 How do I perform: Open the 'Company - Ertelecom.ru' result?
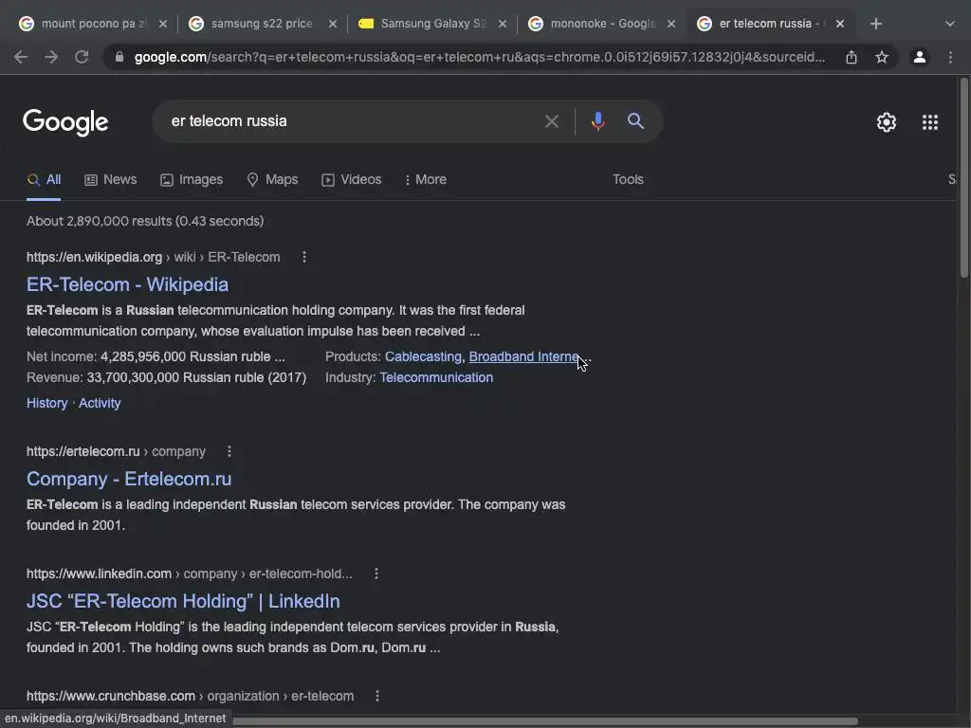click(x=129, y=479)
